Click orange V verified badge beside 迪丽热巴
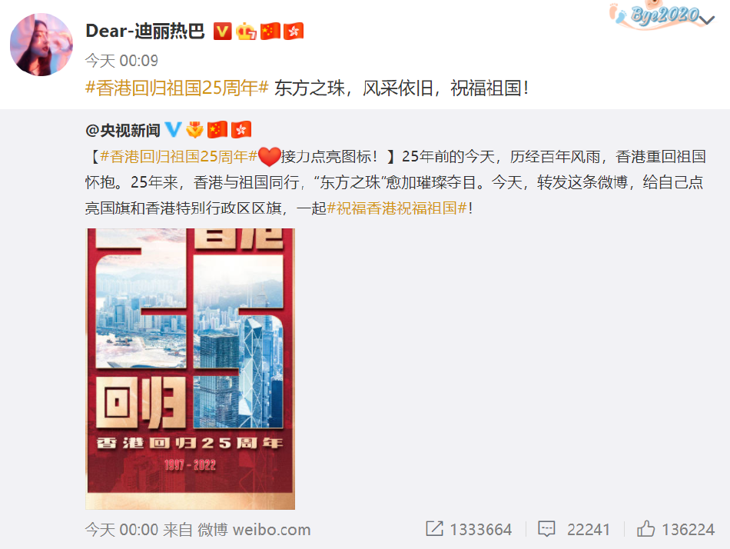This screenshot has width=730, height=549. [x=223, y=32]
